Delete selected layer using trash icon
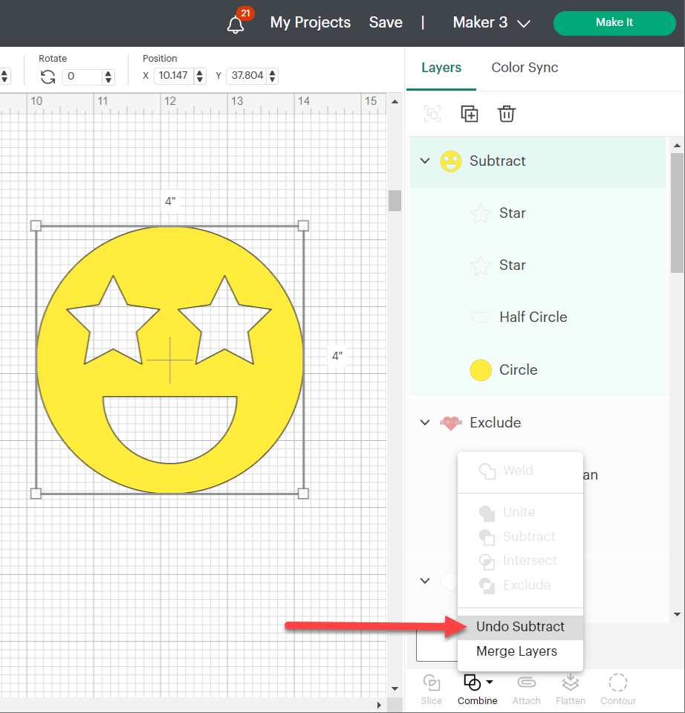The width and height of the screenshot is (685, 713). click(507, 114)
